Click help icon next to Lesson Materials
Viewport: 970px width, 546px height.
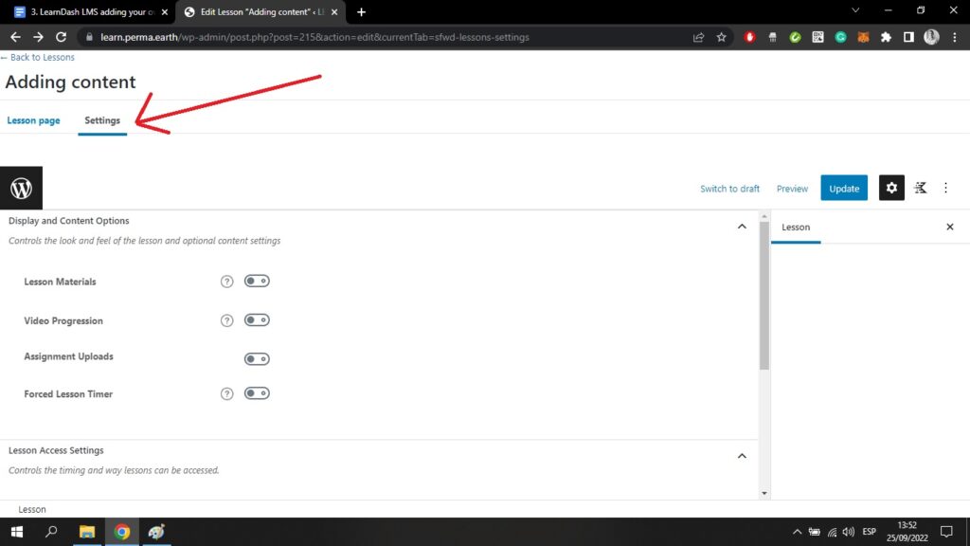pyautogui.click(x=226, y=282)
